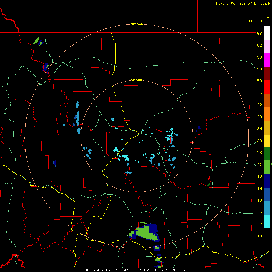This screenshot has width=272, height=272.
Task: Click the green diagonal echo streak near the north border
Action: pyautogui.click(x=37, y=41)
